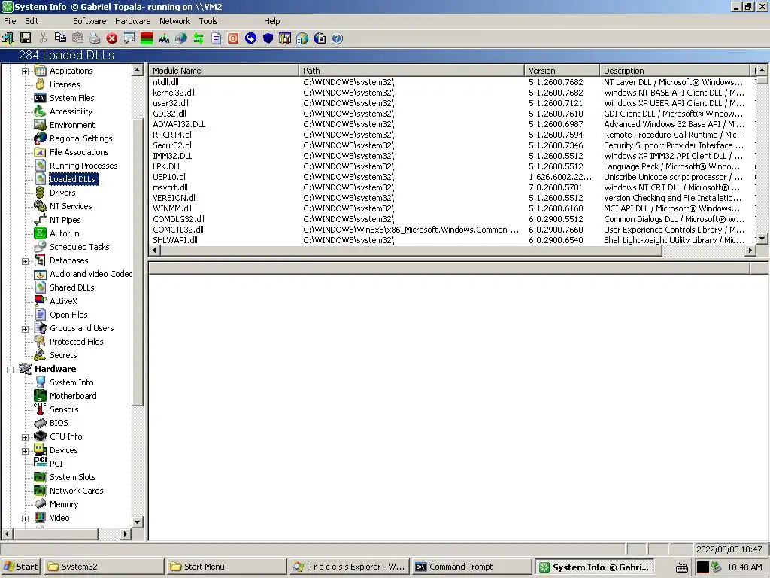Click the red and green bars toolbar icon
The width and height of the screenshot is (770, 578).
[x=147, y=38]
